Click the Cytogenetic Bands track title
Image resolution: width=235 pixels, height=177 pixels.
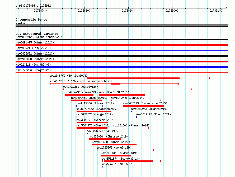coord(31,19)
